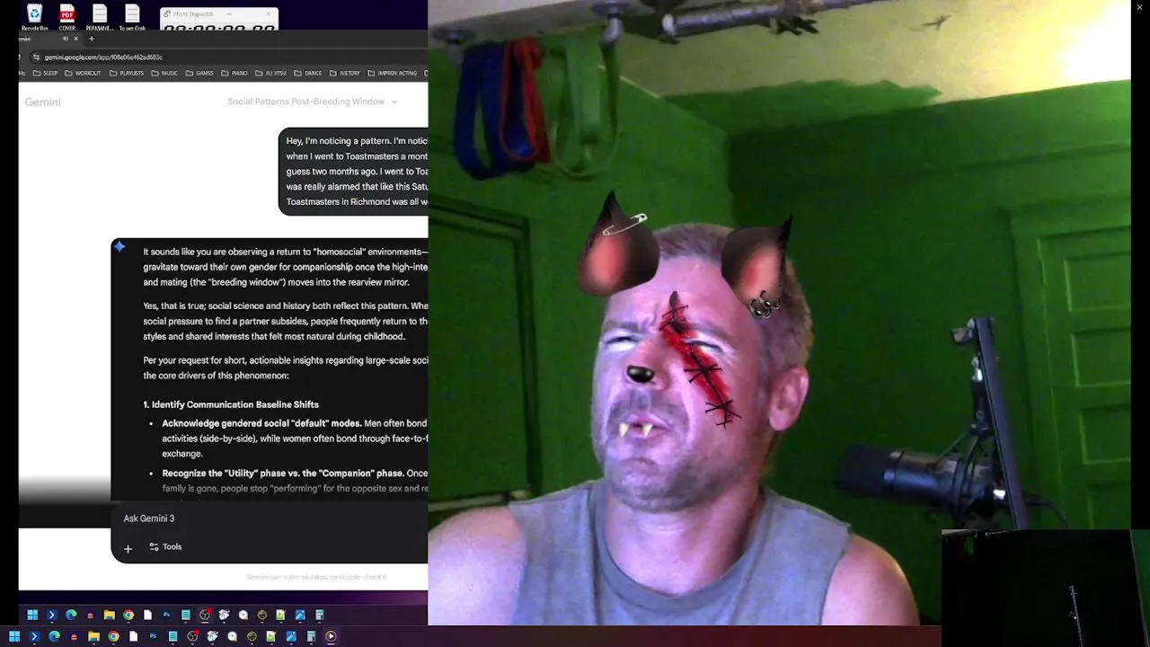Image resolution: width=1150 pixels, height=647 pixels.
Task: Open the plus attachment menu in prompt box
Action: 128,547
